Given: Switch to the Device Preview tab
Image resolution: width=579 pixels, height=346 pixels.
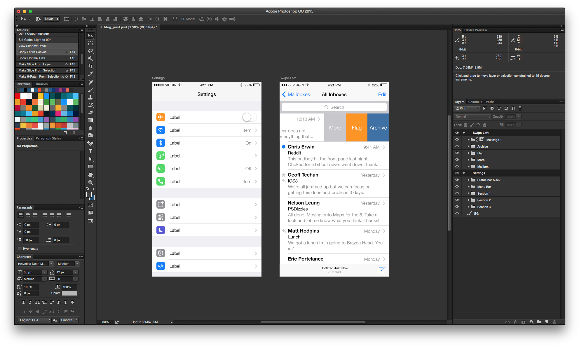Looking at the screenshot, I should click(475, 30).
